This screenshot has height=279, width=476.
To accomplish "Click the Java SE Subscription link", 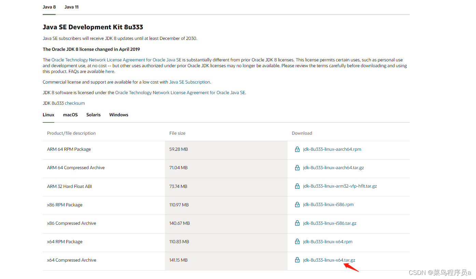I will [x=190, y=82].
